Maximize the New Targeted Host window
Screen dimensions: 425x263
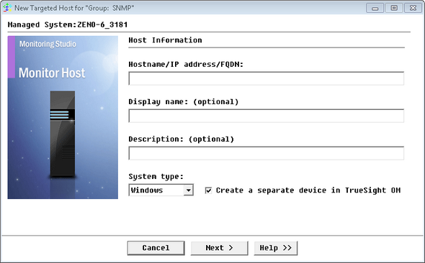[394, 8]
